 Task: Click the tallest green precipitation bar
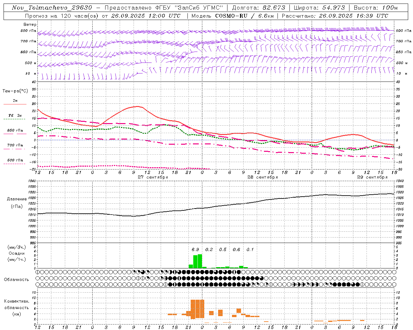(x=200, y=261)
